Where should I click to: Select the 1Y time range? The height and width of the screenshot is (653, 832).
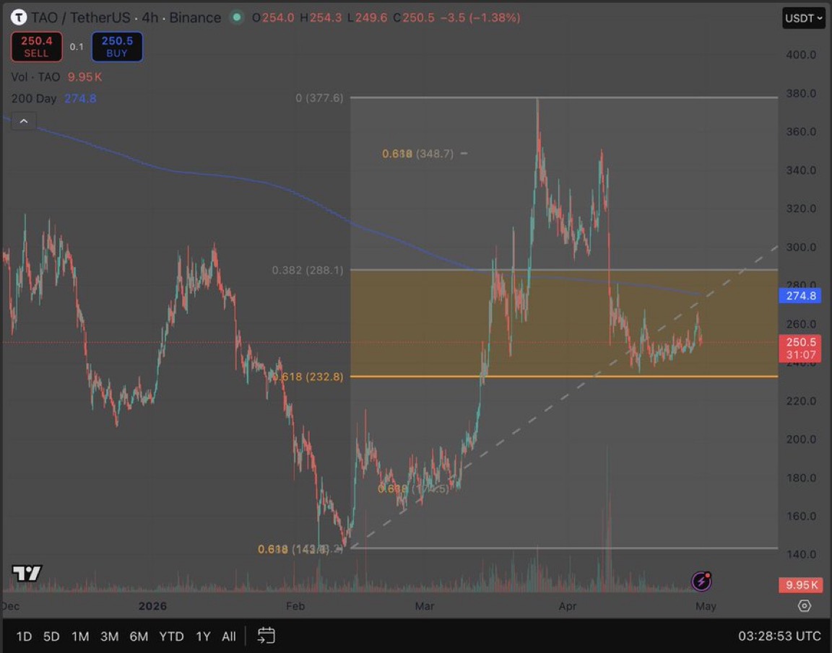[x=203, y=636]
